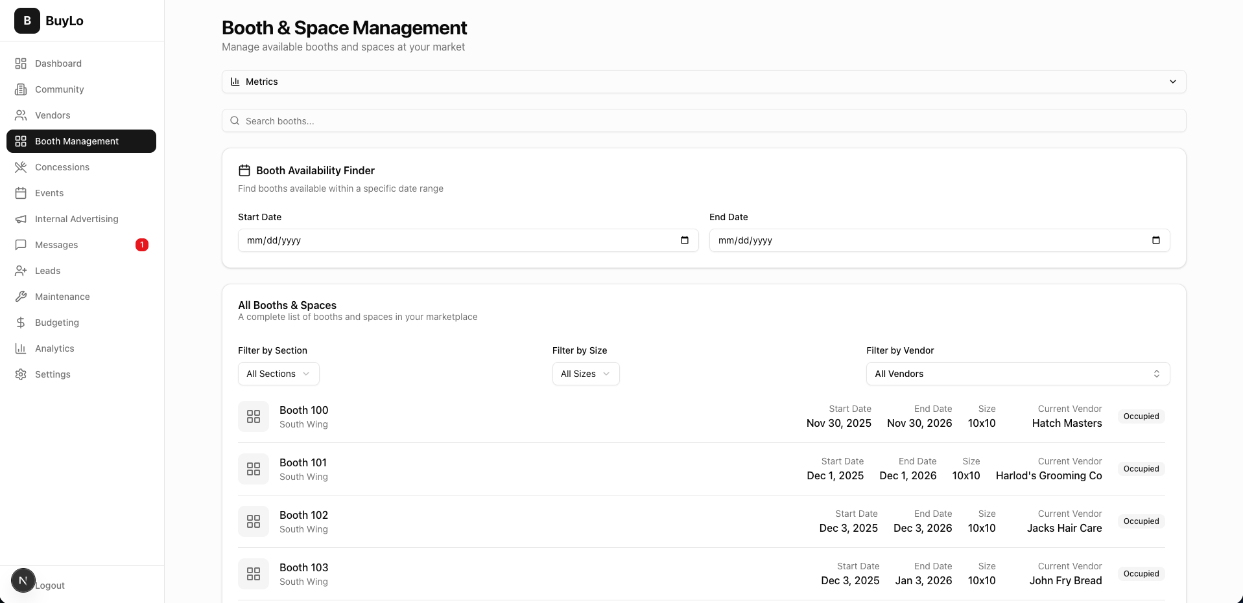Click the Booth 100 grid icon
The height and width of the screenshot is (603, 1243).
click(x=254, y=416)
